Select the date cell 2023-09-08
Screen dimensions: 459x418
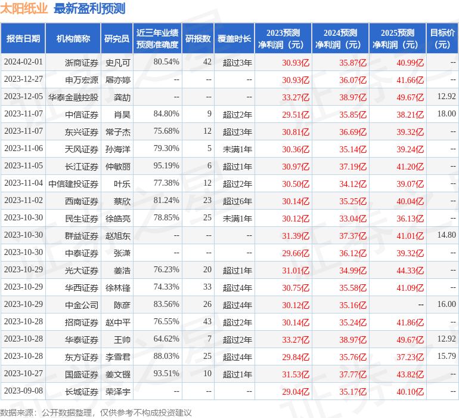[x=23, y=391]
